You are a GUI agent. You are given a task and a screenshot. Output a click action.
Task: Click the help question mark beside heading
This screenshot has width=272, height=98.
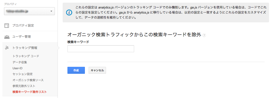[204, 35]
